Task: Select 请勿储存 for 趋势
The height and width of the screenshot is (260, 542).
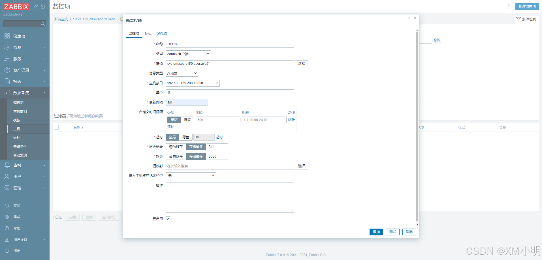Action: [176, 156]
